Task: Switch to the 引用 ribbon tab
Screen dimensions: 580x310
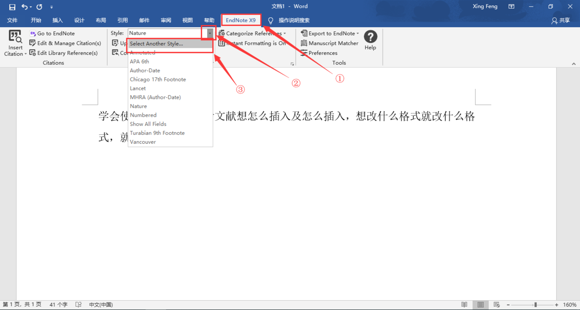Action: pyautogui.click(x=123, y=20)
